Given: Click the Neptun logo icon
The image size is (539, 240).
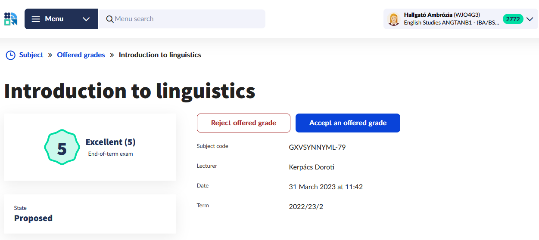Looking at the screenshot, I should pos(11,19).
